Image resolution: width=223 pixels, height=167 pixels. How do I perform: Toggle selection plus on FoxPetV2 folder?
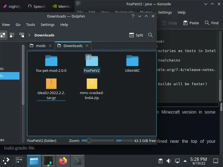pyautogui.click(x=88, y=57)
